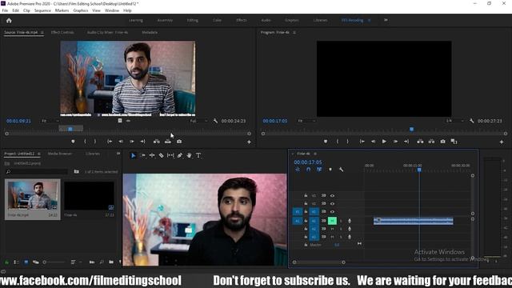Click the Source monitor playhead

click(x=70, y=130)
